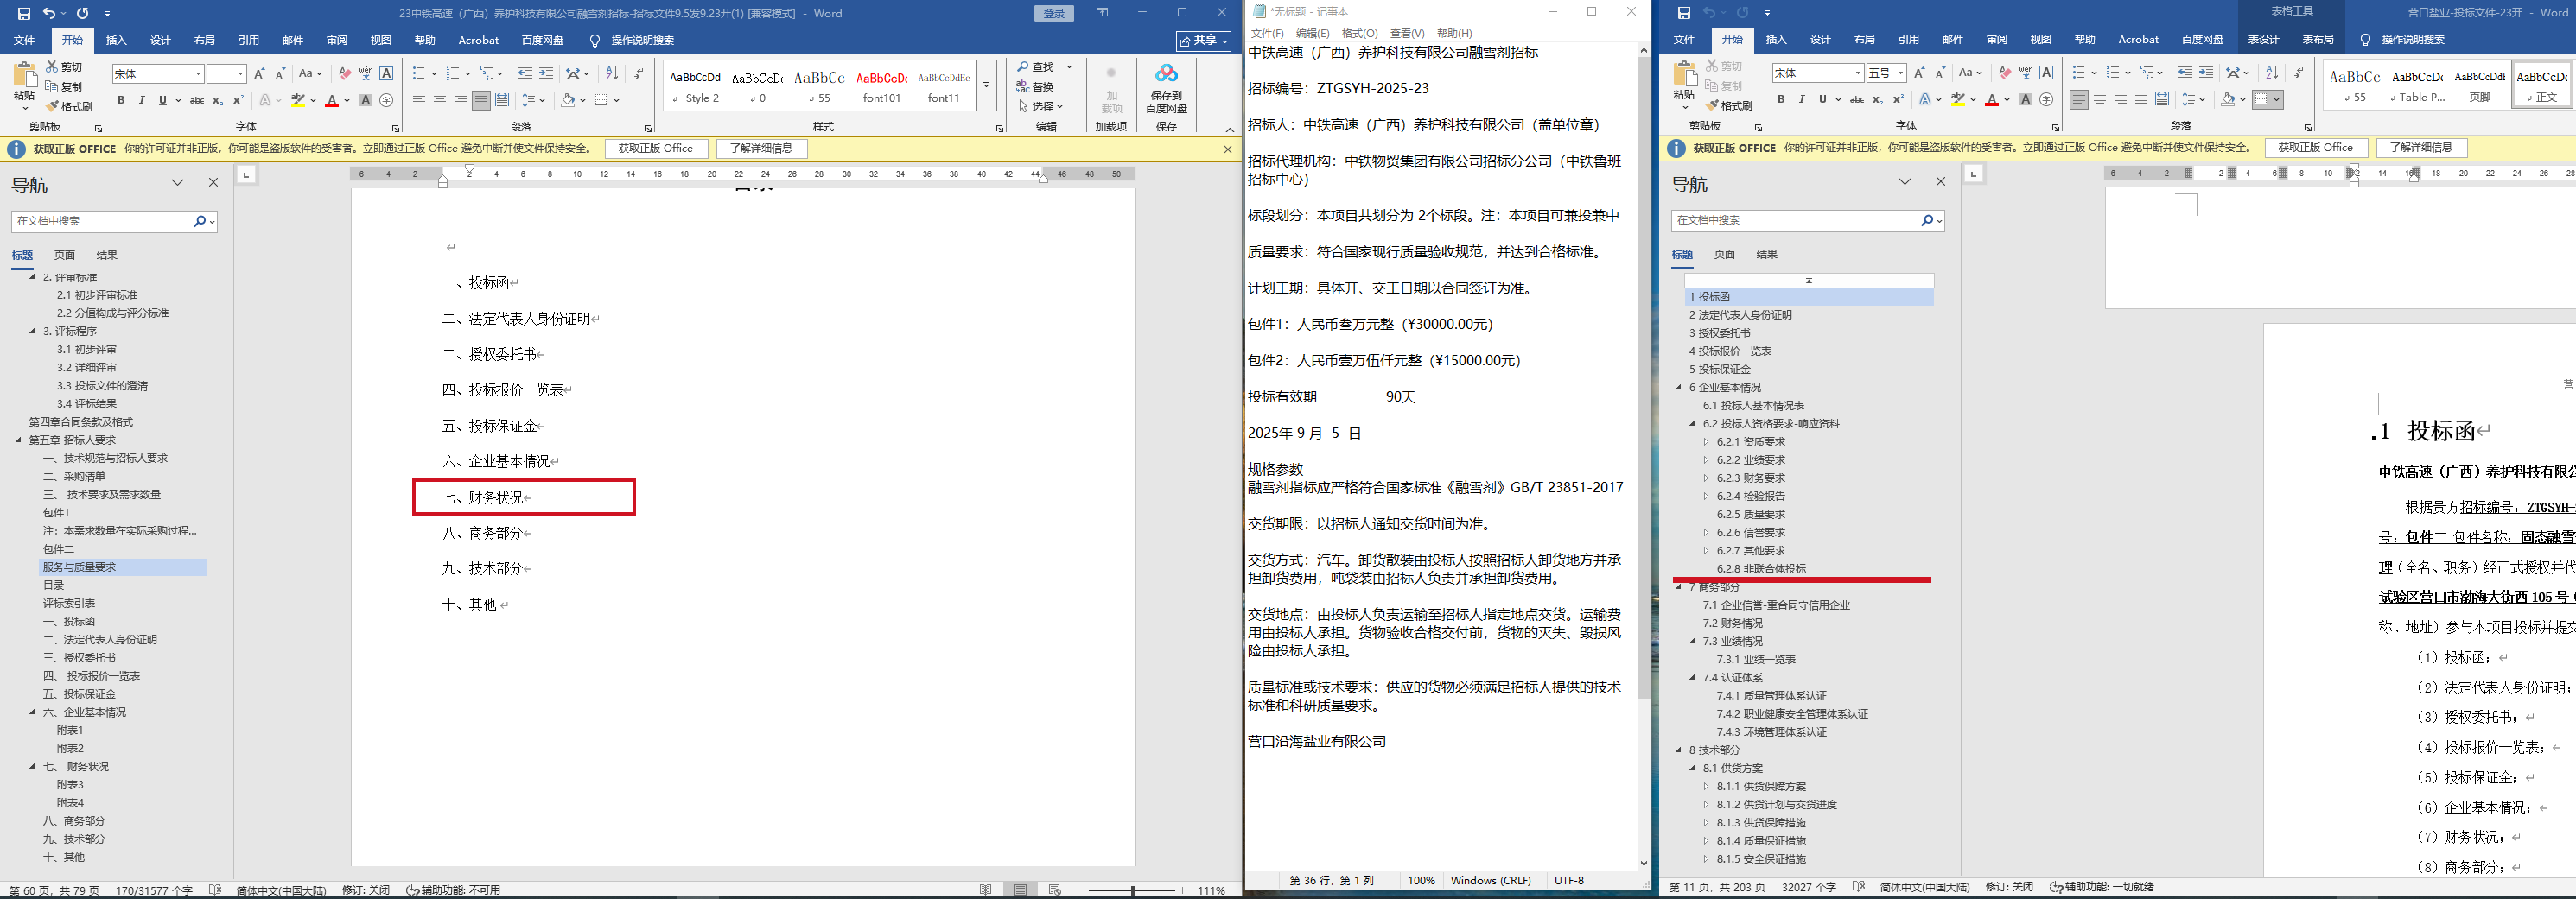Viewport: 2576px width, 899px height.
Task: Select the font101 style in 招标文件 gallery
Action: (882, 85)
